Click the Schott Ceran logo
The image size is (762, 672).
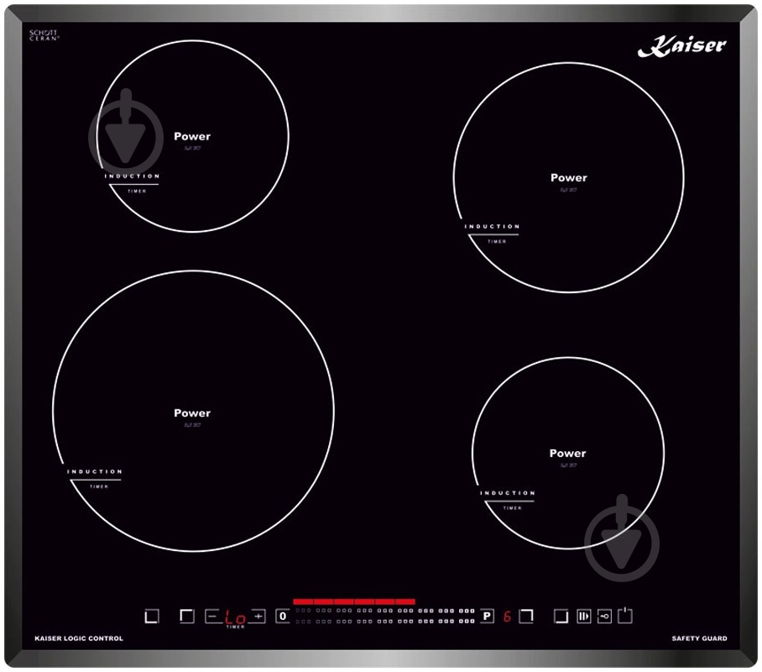pos(44,36)
